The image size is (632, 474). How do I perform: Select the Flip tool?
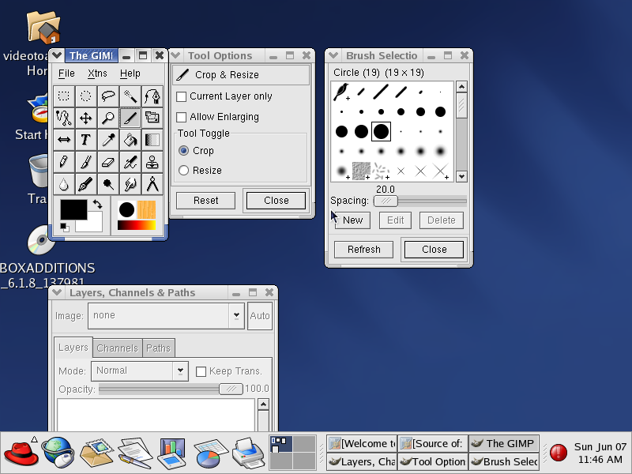64,141
